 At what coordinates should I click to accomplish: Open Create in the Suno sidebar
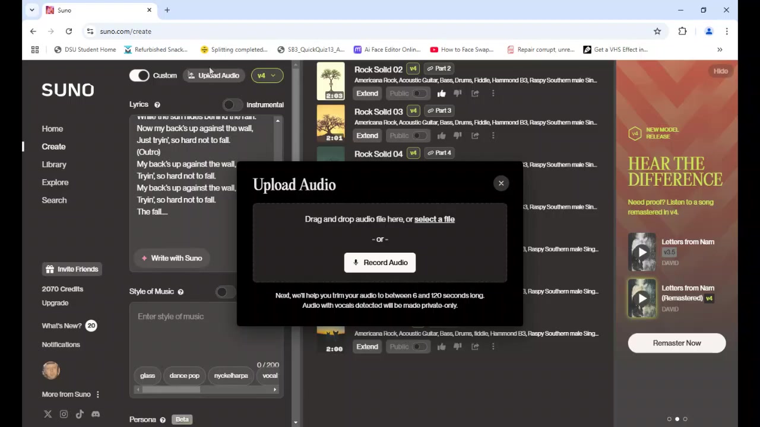click(53, 146)
